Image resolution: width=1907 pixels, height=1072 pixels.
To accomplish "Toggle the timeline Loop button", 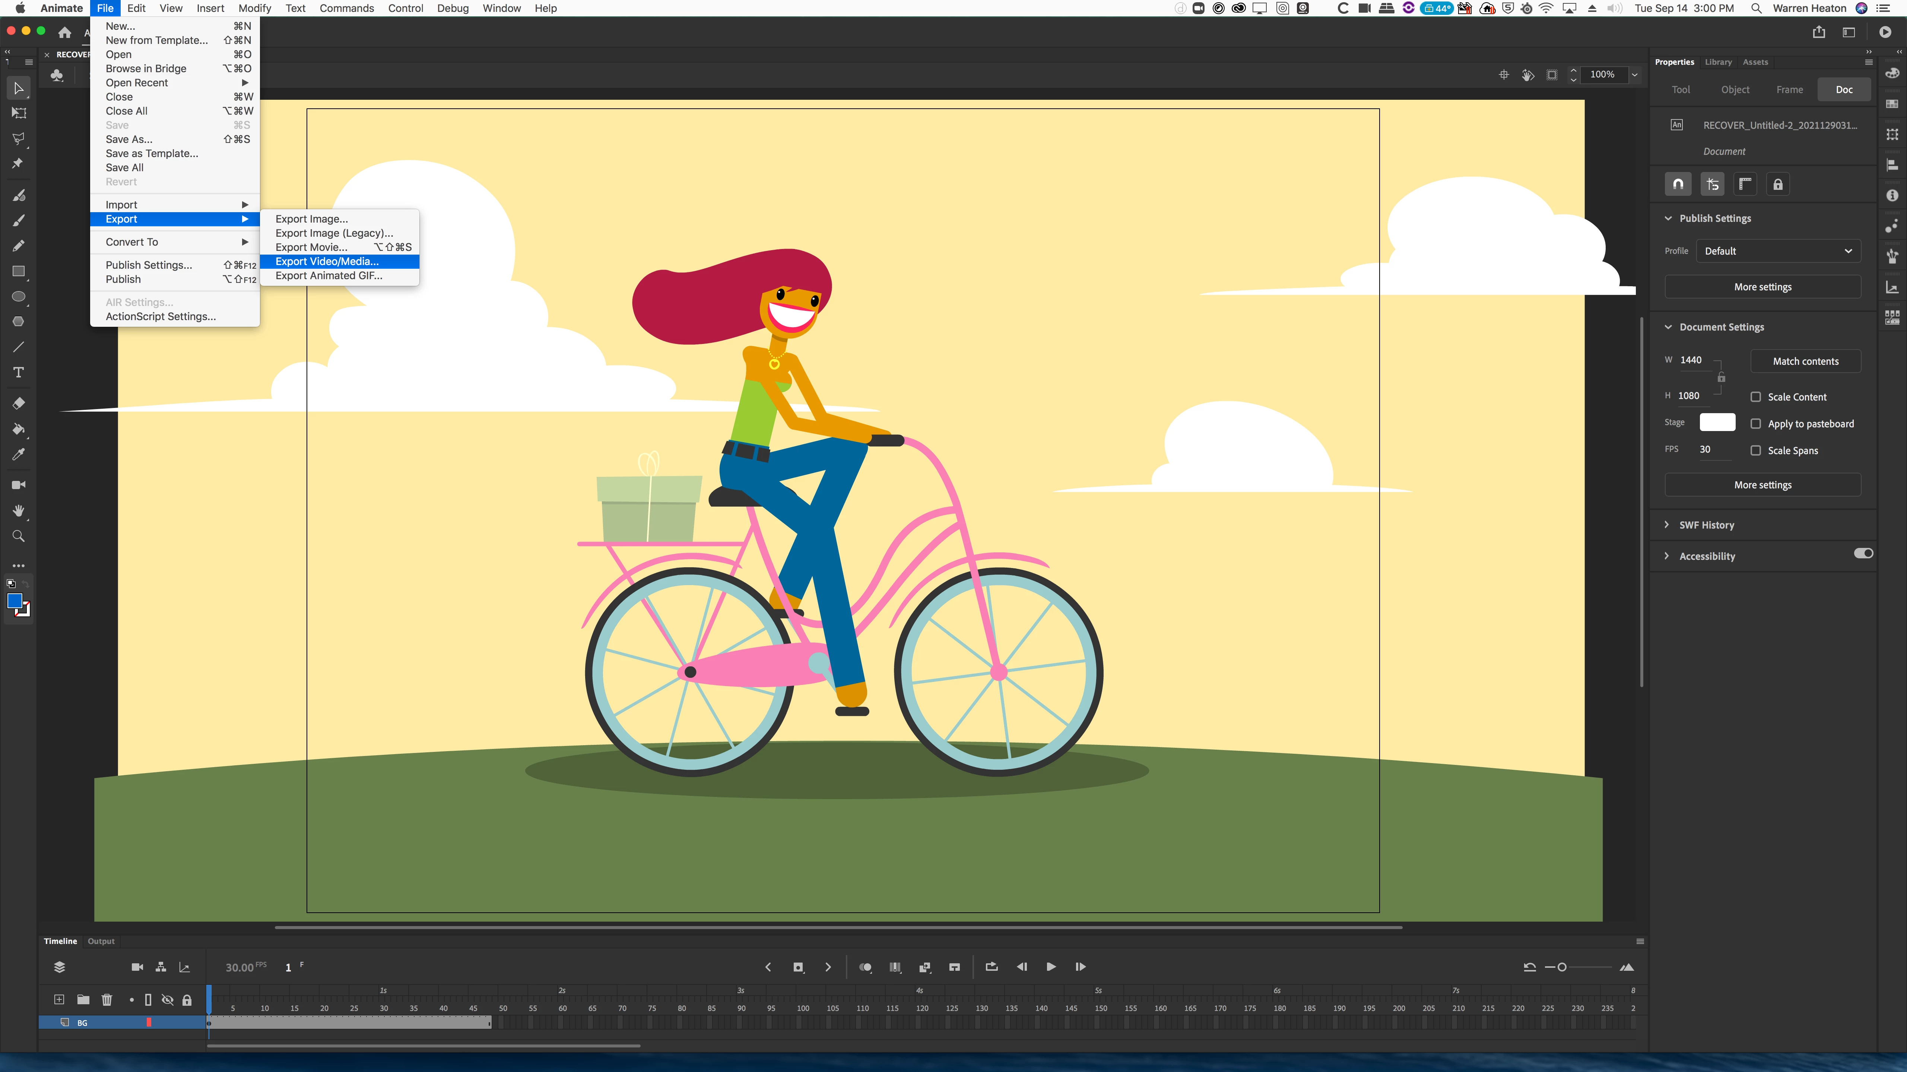I will pos(991,967).
